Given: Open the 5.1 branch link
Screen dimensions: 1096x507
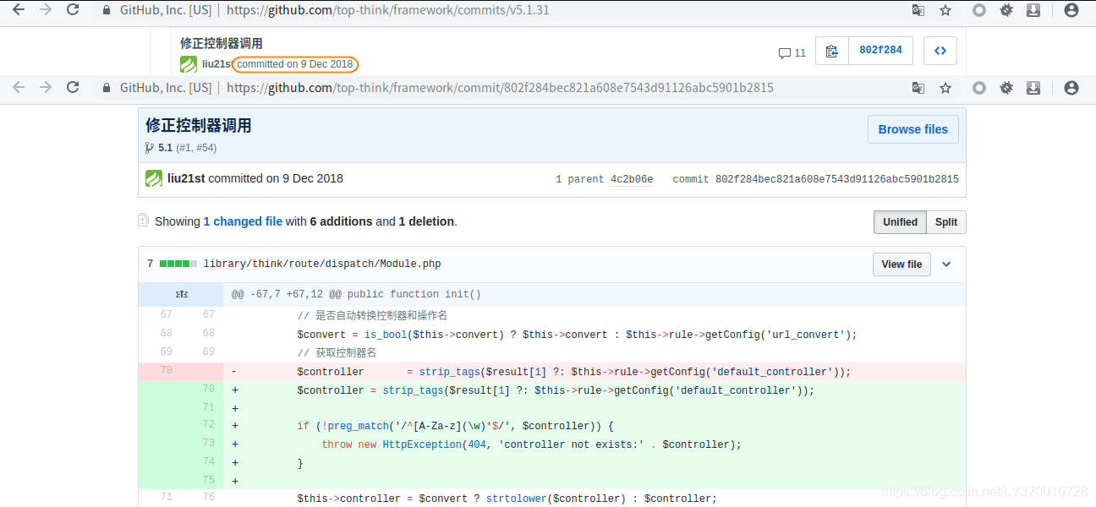Looking at the screenshot, I should pyautogui.click(x=165, y=148).
